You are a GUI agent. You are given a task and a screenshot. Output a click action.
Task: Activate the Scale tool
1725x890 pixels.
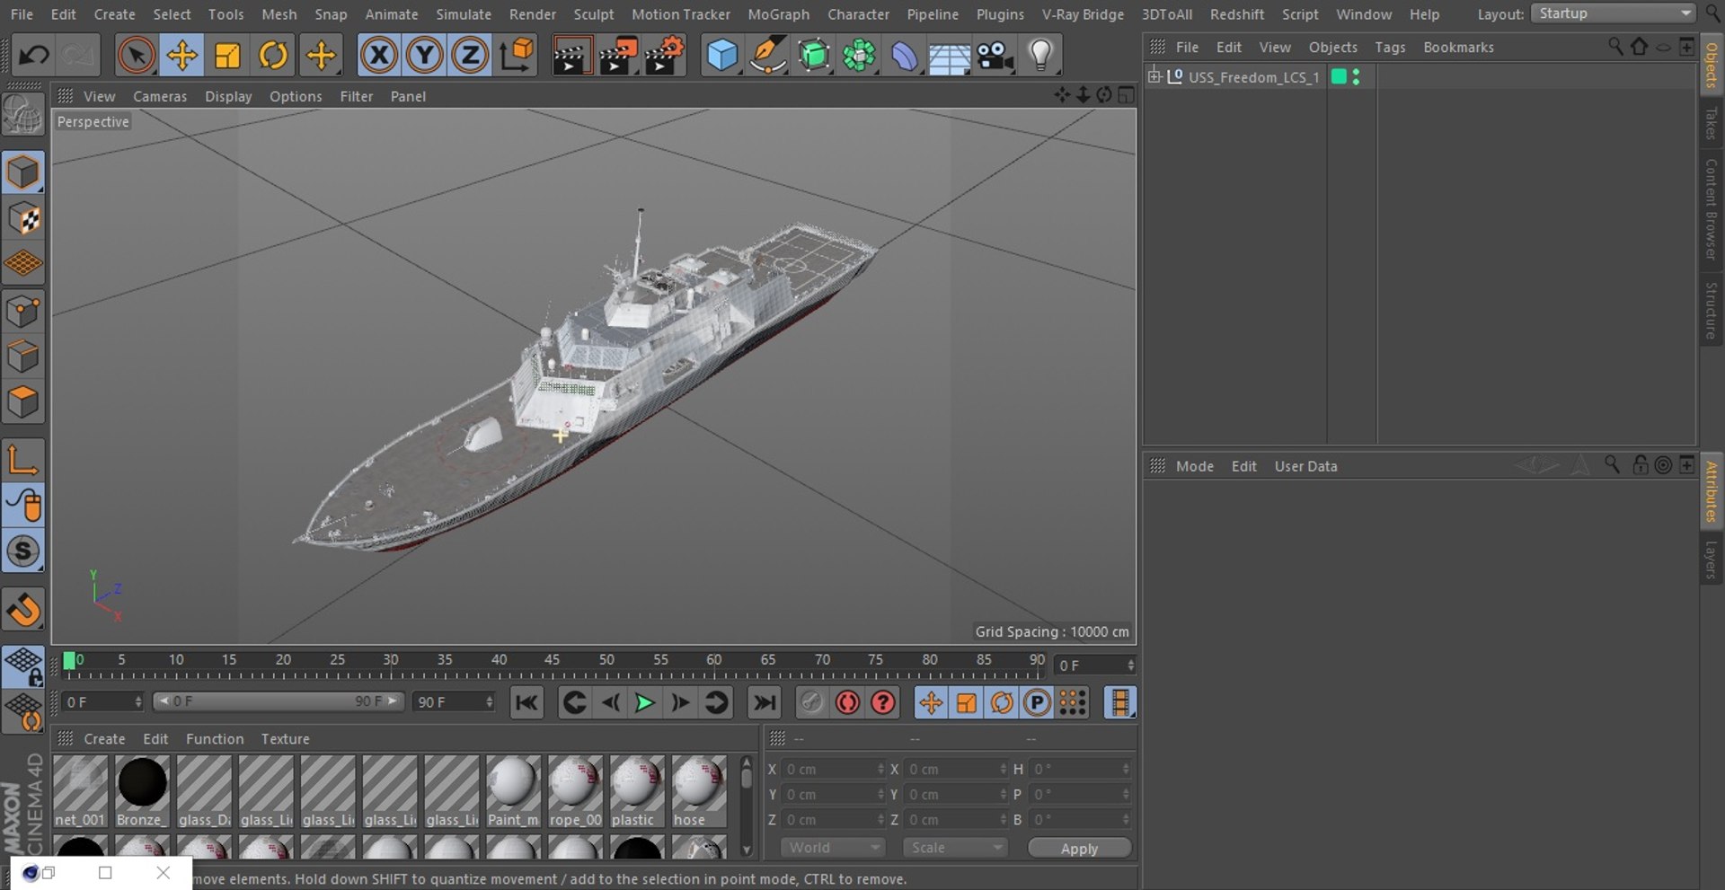click(x=227, y=56)
